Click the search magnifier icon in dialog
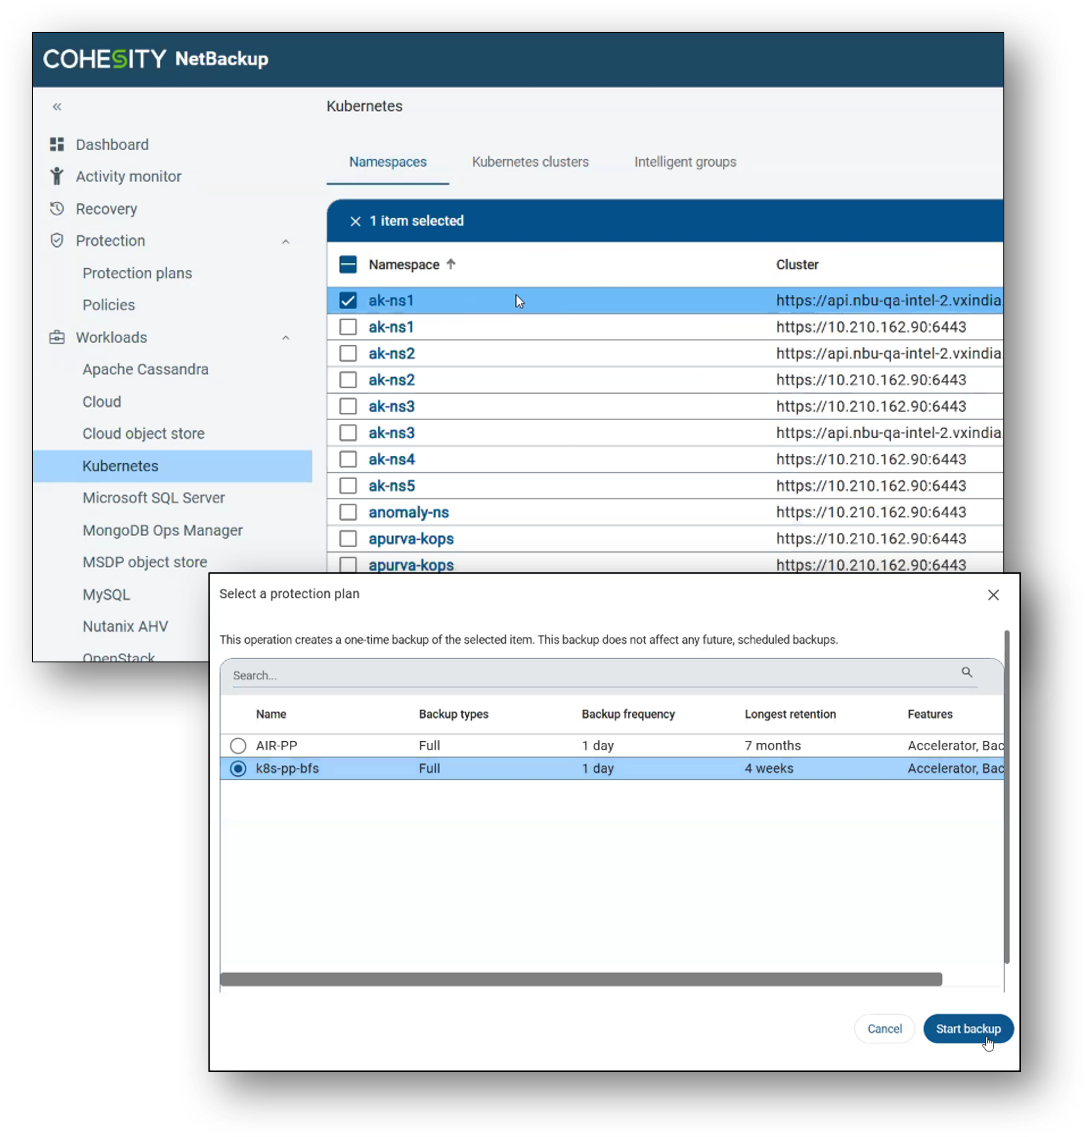The height and width of the screenshot is (1137, 1086). click(x=967, y=672)
